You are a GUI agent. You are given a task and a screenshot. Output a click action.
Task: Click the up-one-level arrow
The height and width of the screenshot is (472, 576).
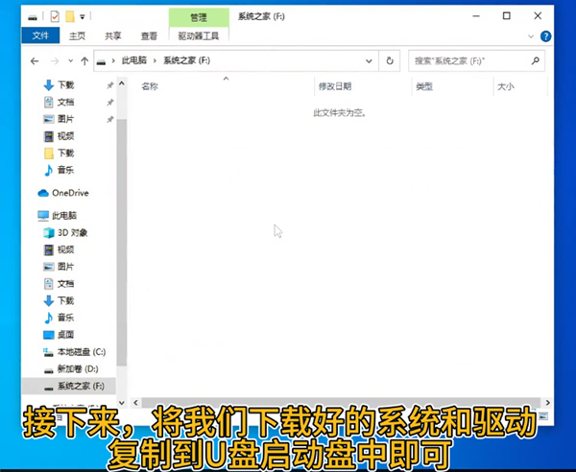[x=84, y=60]
